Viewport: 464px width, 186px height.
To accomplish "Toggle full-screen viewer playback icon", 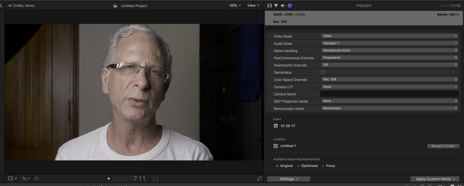I will coord(259,178).
